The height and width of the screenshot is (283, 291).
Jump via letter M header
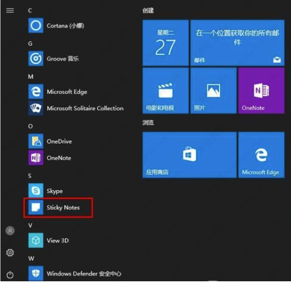pos(31,77)
